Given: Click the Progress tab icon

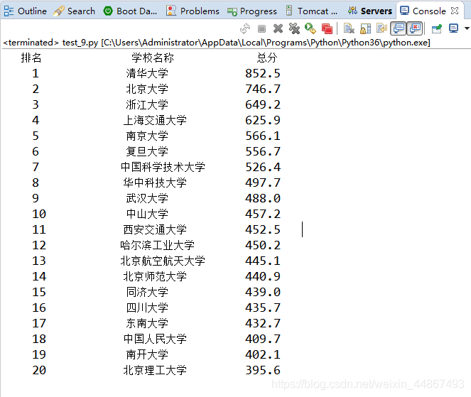Looking at the screenshot, I should click(x=232, y=11).
